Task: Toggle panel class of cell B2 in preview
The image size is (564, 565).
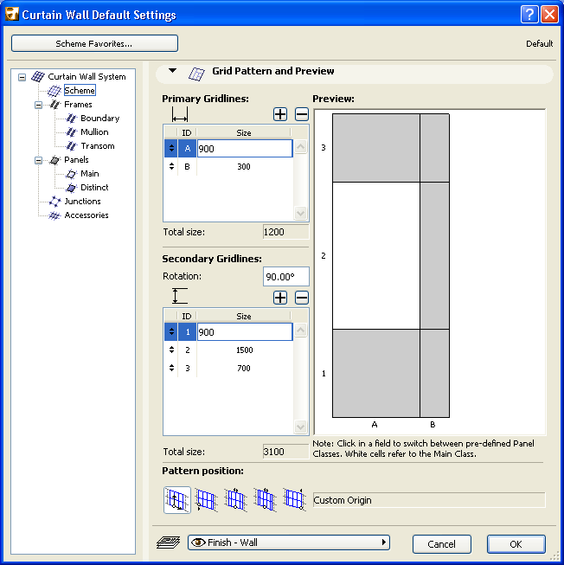Action: point(434,255)
